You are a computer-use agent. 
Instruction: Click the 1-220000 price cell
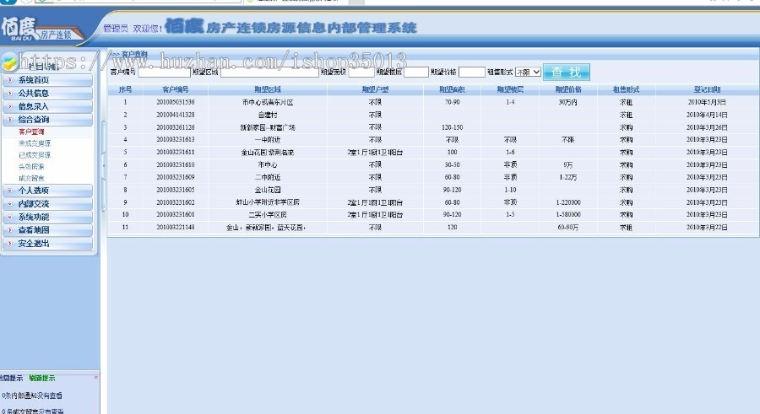568,202
